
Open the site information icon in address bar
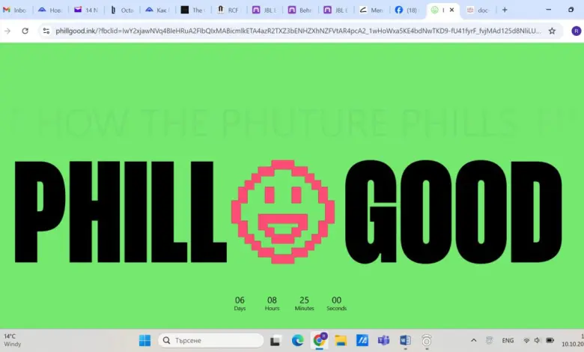(x=46, y=31)
